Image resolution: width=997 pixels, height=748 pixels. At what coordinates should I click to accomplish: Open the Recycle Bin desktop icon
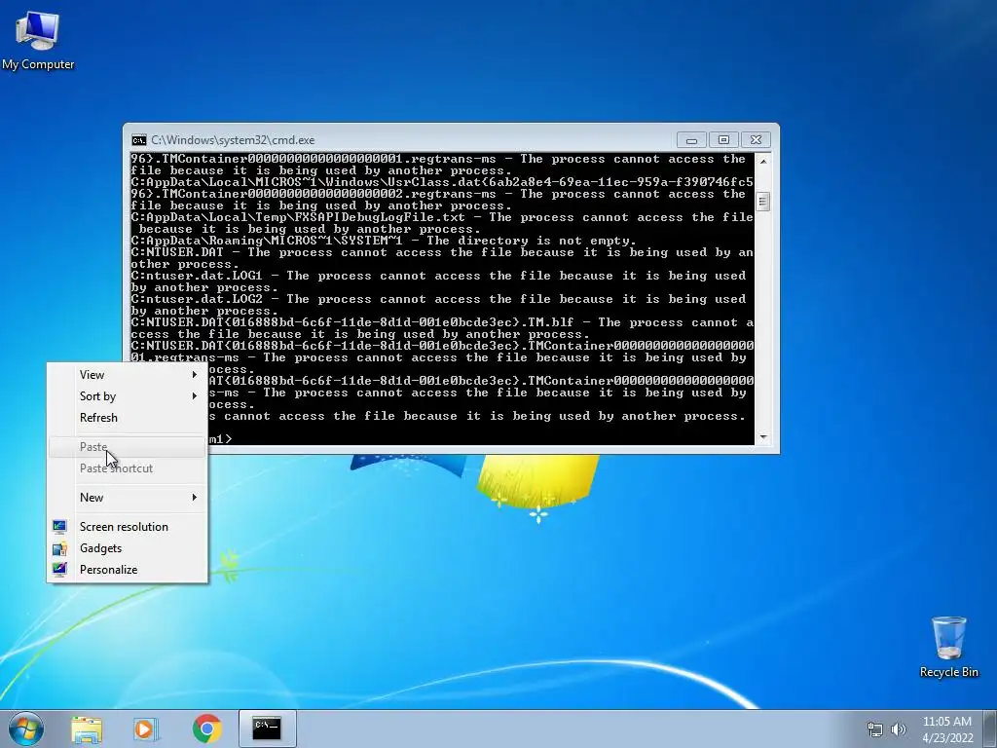click(948, 647)
